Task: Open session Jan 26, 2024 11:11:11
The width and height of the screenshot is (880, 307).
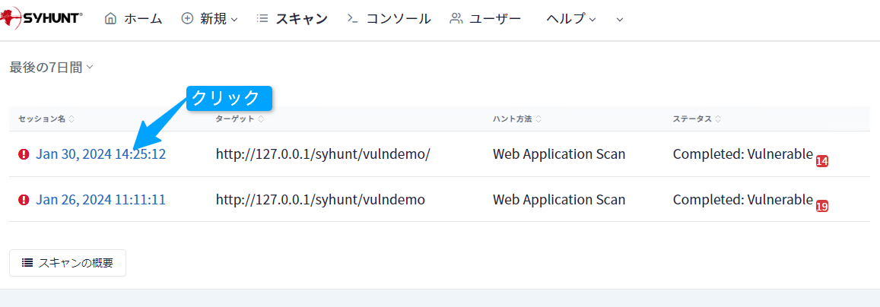Action: [101, 199]
